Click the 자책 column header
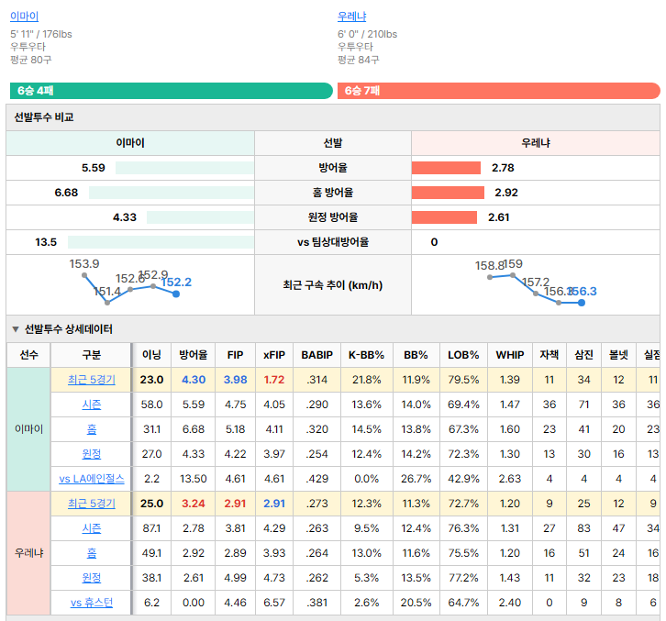This screenshot has height=621, width=666. tap(549, 355)
